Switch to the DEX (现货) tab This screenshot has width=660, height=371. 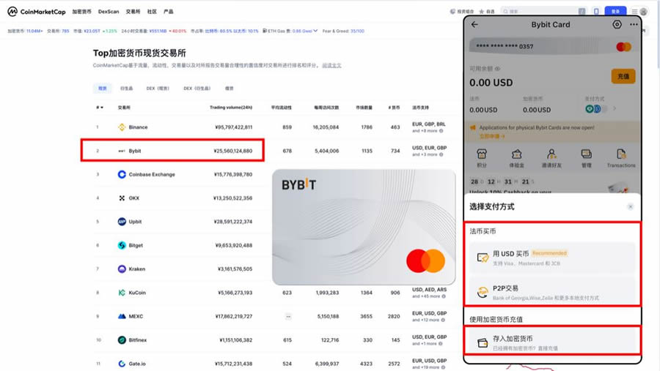158,89
